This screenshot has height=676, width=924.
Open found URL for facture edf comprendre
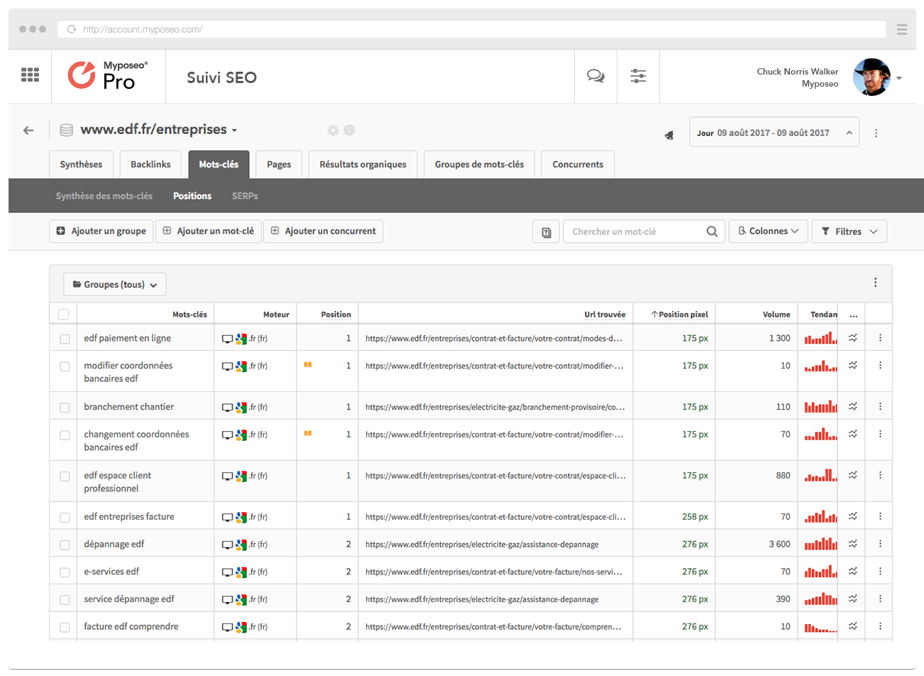pos(494,627)
